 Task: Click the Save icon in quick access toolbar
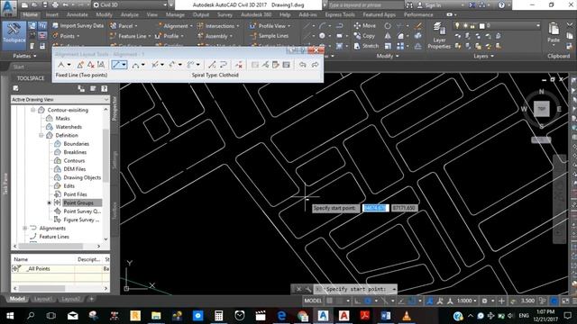point(45,5)
